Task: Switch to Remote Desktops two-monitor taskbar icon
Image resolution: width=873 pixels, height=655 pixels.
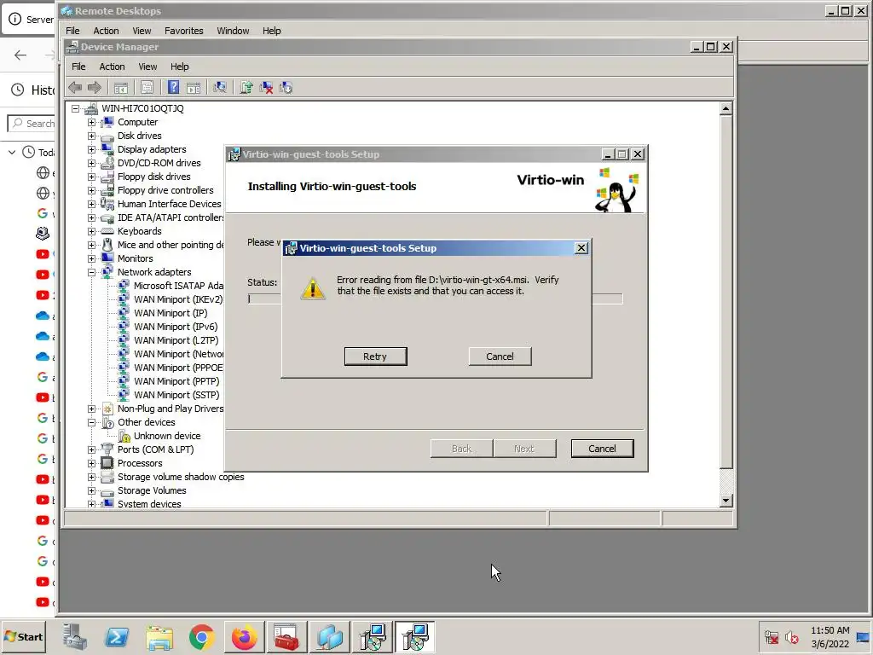Action: coord(330,637)
